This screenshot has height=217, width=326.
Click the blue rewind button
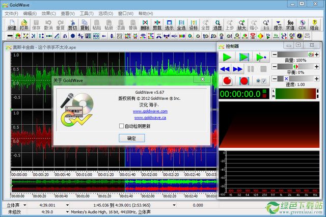(x=225, y=69)
